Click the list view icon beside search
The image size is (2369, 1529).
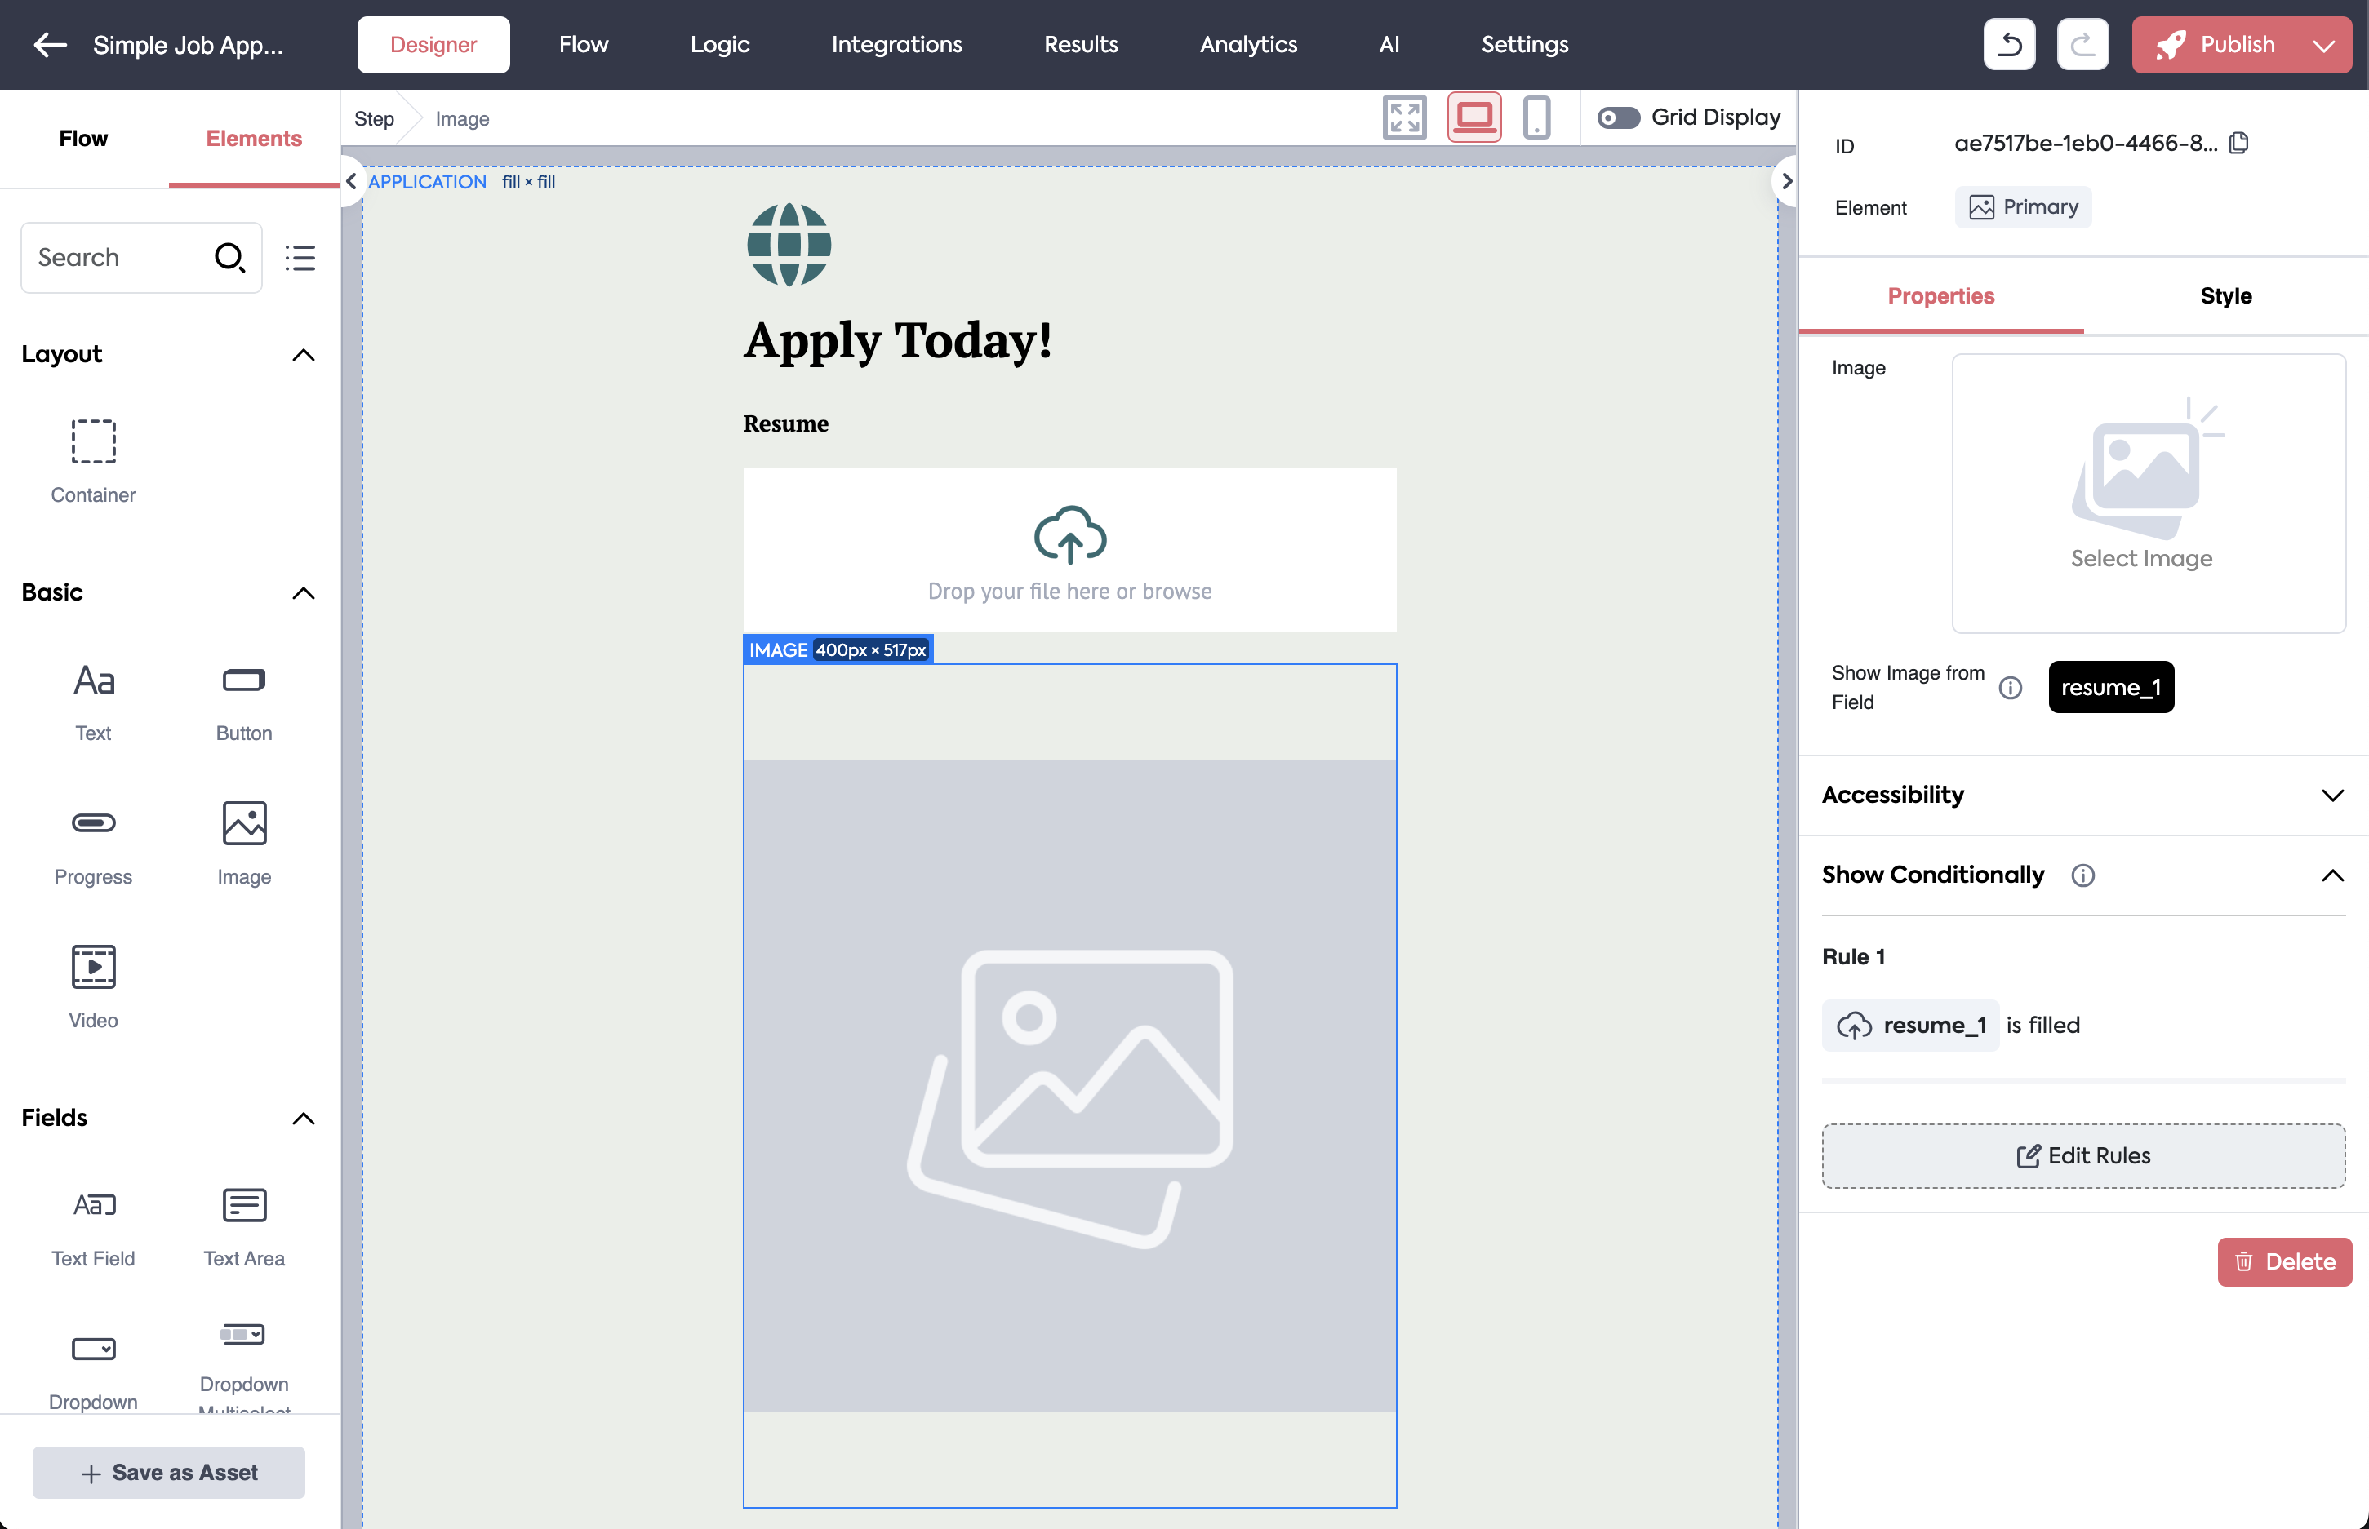[x=300, y=258]
